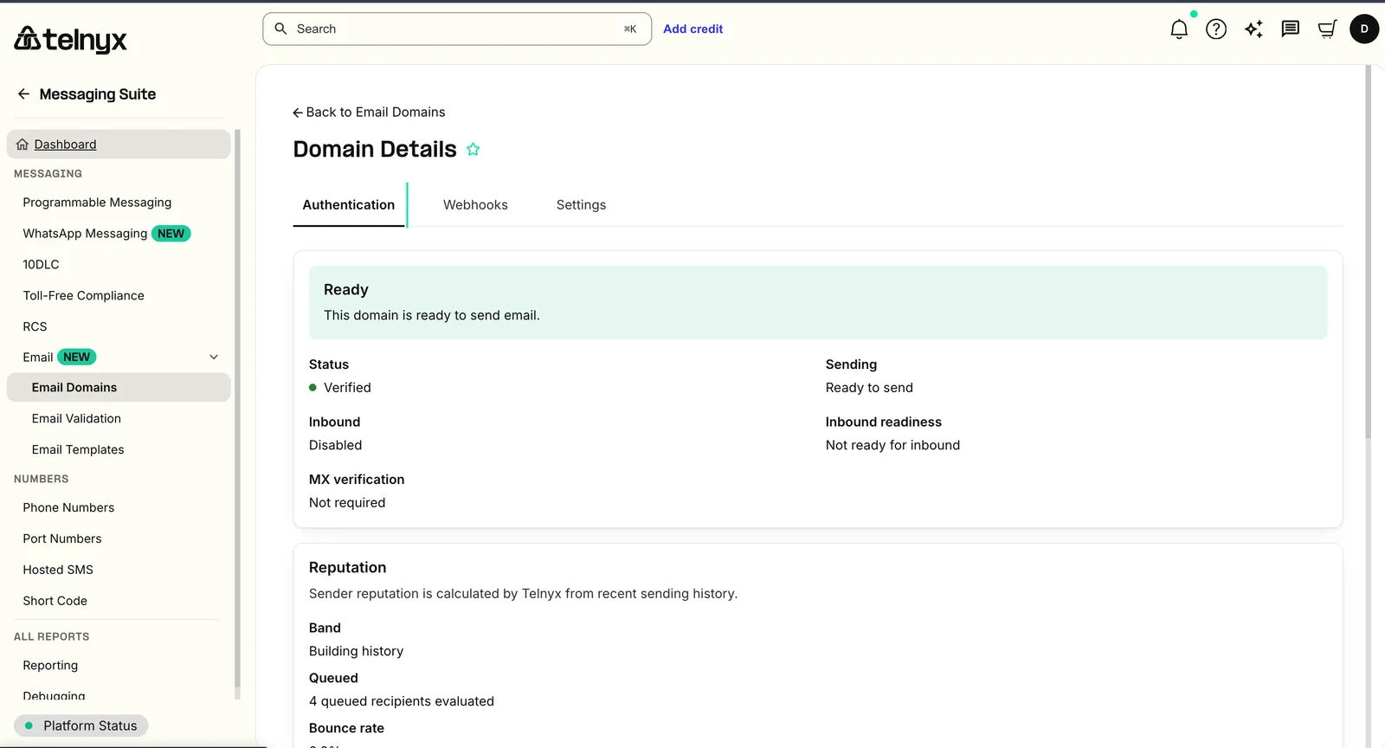This screenshot has height=748, width=1385.
Task: Select Email Domains in sidebar
Action: pyautogui.click(x=119, y=388)
